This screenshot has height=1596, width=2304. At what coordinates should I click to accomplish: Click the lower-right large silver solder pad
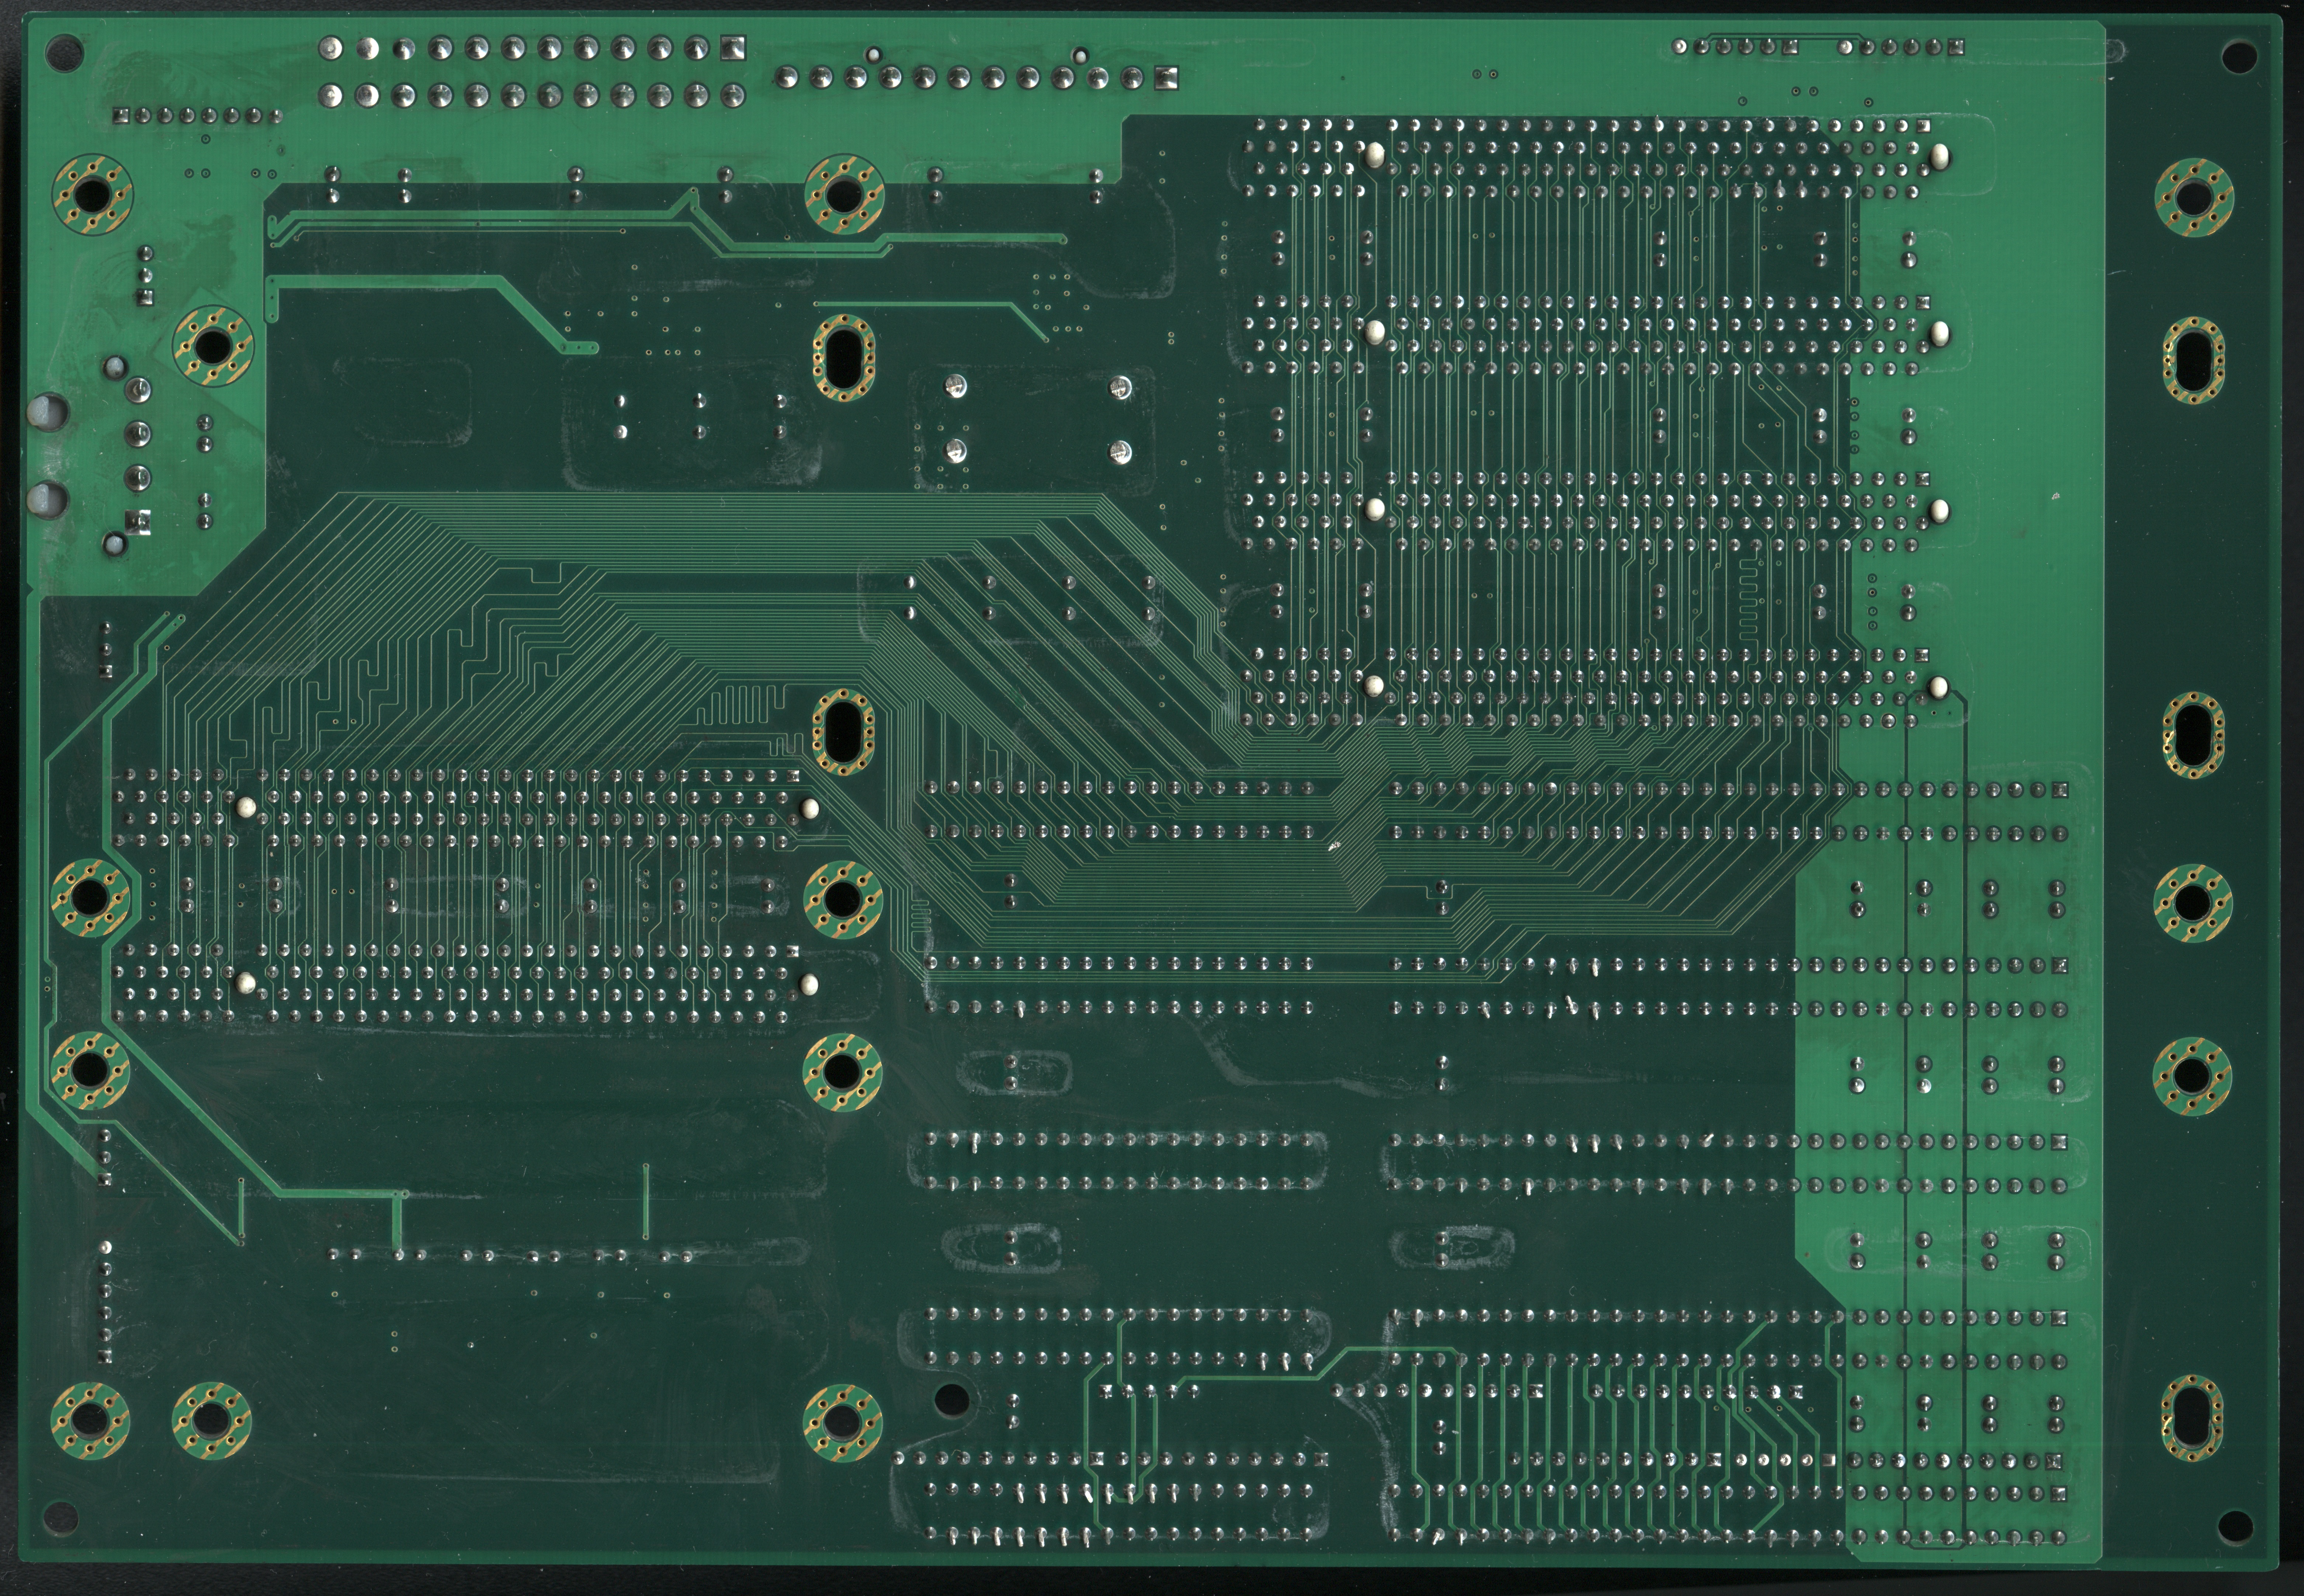tap(1120, 452)
